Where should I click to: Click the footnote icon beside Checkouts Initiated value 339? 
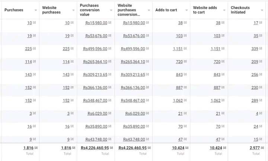pyautogui.click(x=261, y=48)
